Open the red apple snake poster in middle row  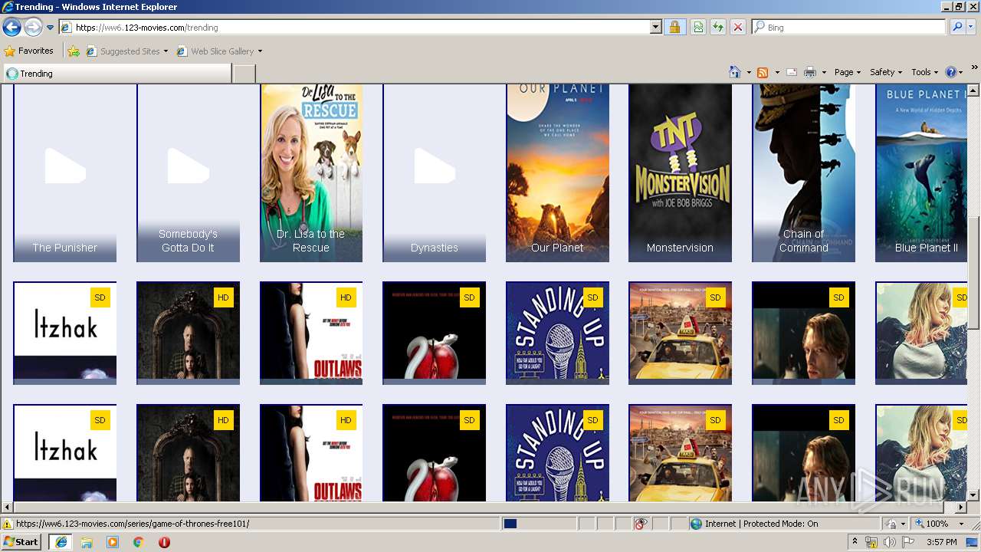(435, 333)
